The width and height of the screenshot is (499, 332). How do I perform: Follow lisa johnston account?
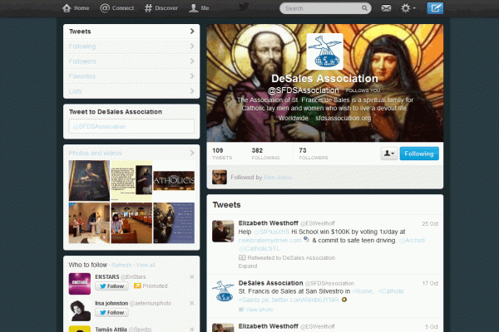click(x=111, y=313)
